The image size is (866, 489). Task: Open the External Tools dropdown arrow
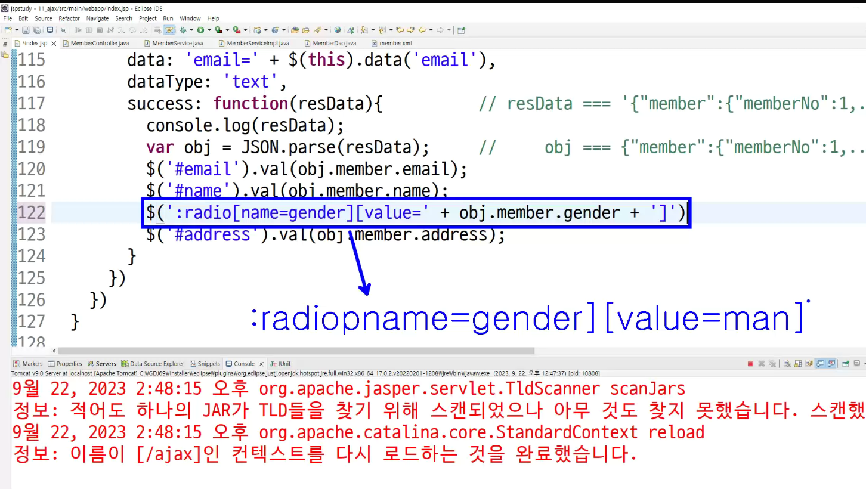[245, 30]
